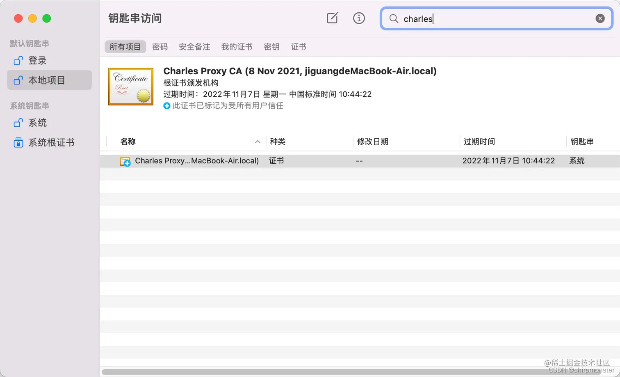Toggle the sort direction arrow on 名称
The height and width of the screenshot is (377, 620).
258,142
